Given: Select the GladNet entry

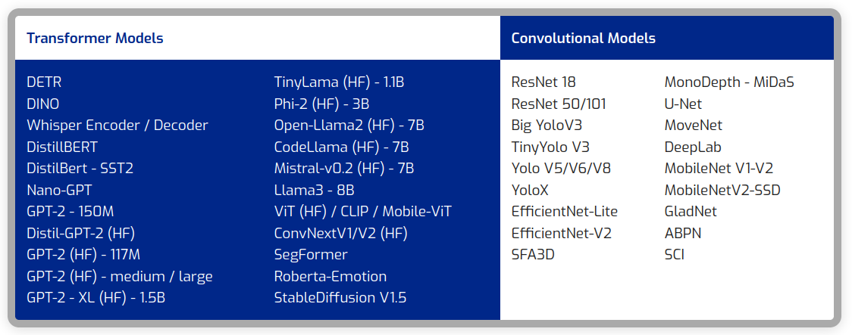Looking at the screenshot, I should [691, 212].
